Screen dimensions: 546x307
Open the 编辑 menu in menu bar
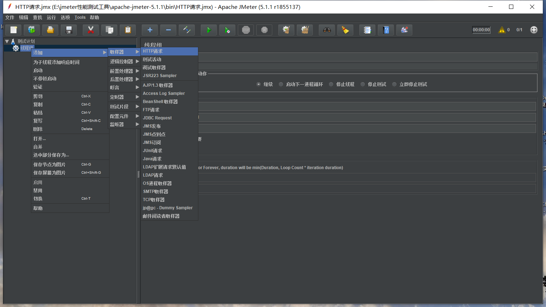pyautogui.click(x=23, y=17)
